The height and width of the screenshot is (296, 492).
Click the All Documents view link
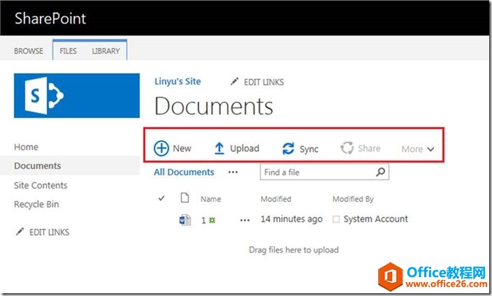pyautogui.click(x=184, y=172)
